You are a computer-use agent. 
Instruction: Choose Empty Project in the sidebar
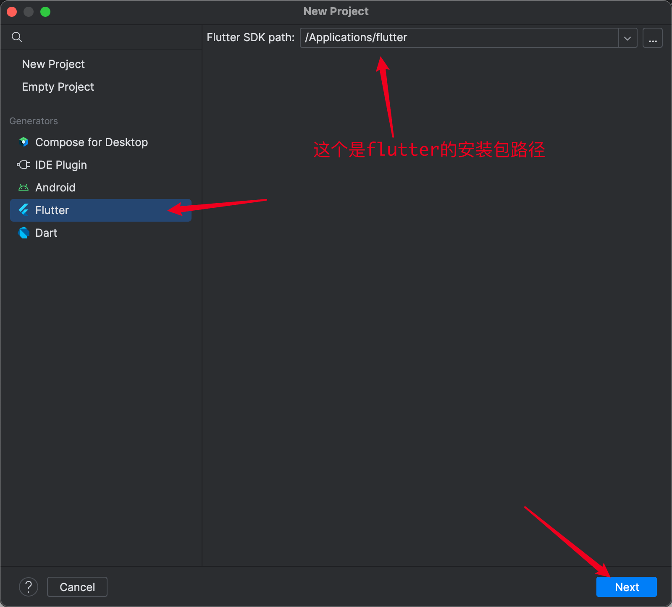coord(58,86)
